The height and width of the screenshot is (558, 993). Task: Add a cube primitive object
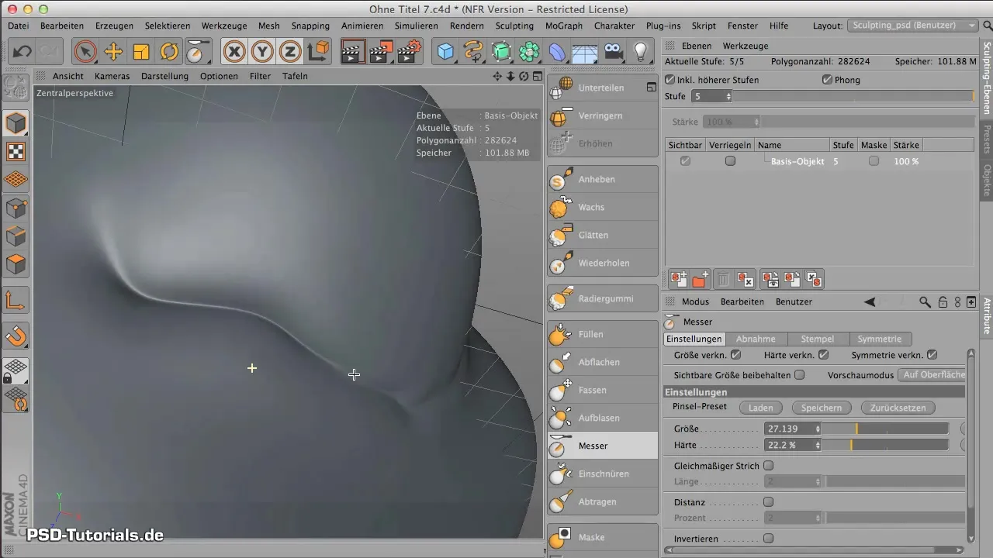click(x=445, y=53)
